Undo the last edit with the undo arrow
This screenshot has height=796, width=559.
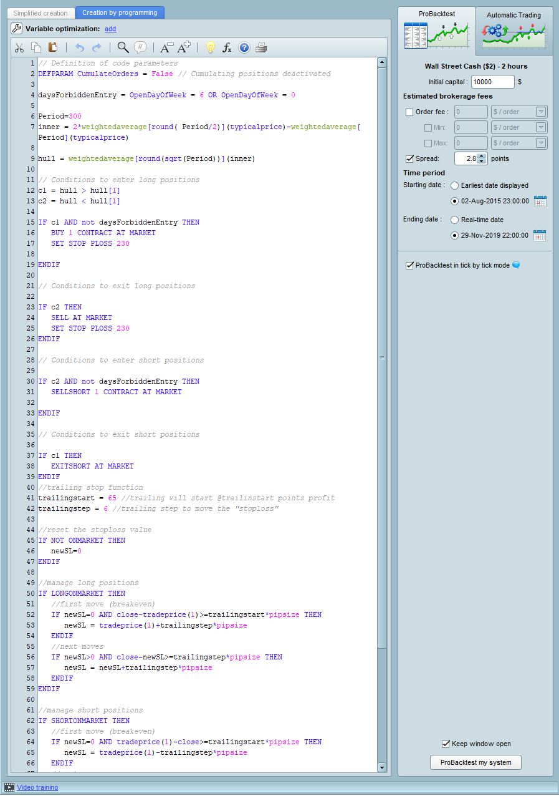[79, 47]
